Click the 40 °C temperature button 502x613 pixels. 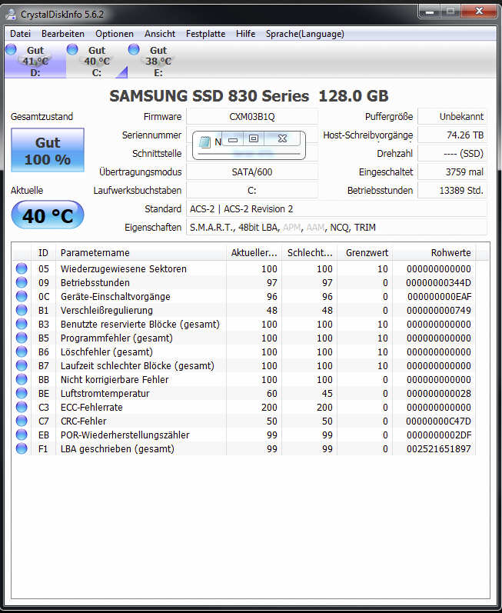point(48,215)
